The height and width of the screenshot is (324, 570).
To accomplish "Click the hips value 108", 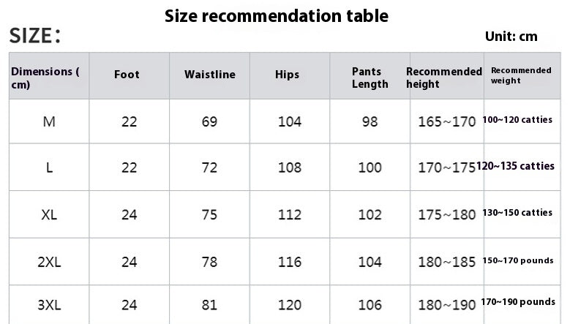I will pos(290,167).
